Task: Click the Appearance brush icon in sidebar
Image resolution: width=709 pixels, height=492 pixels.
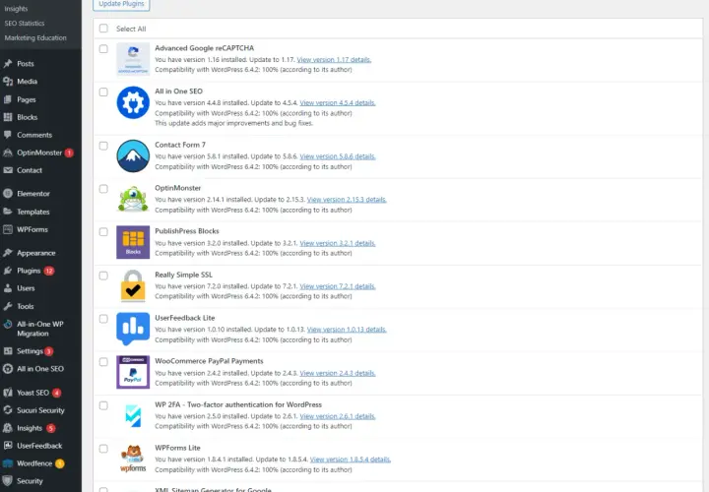Action: click(x=8, y=253)
